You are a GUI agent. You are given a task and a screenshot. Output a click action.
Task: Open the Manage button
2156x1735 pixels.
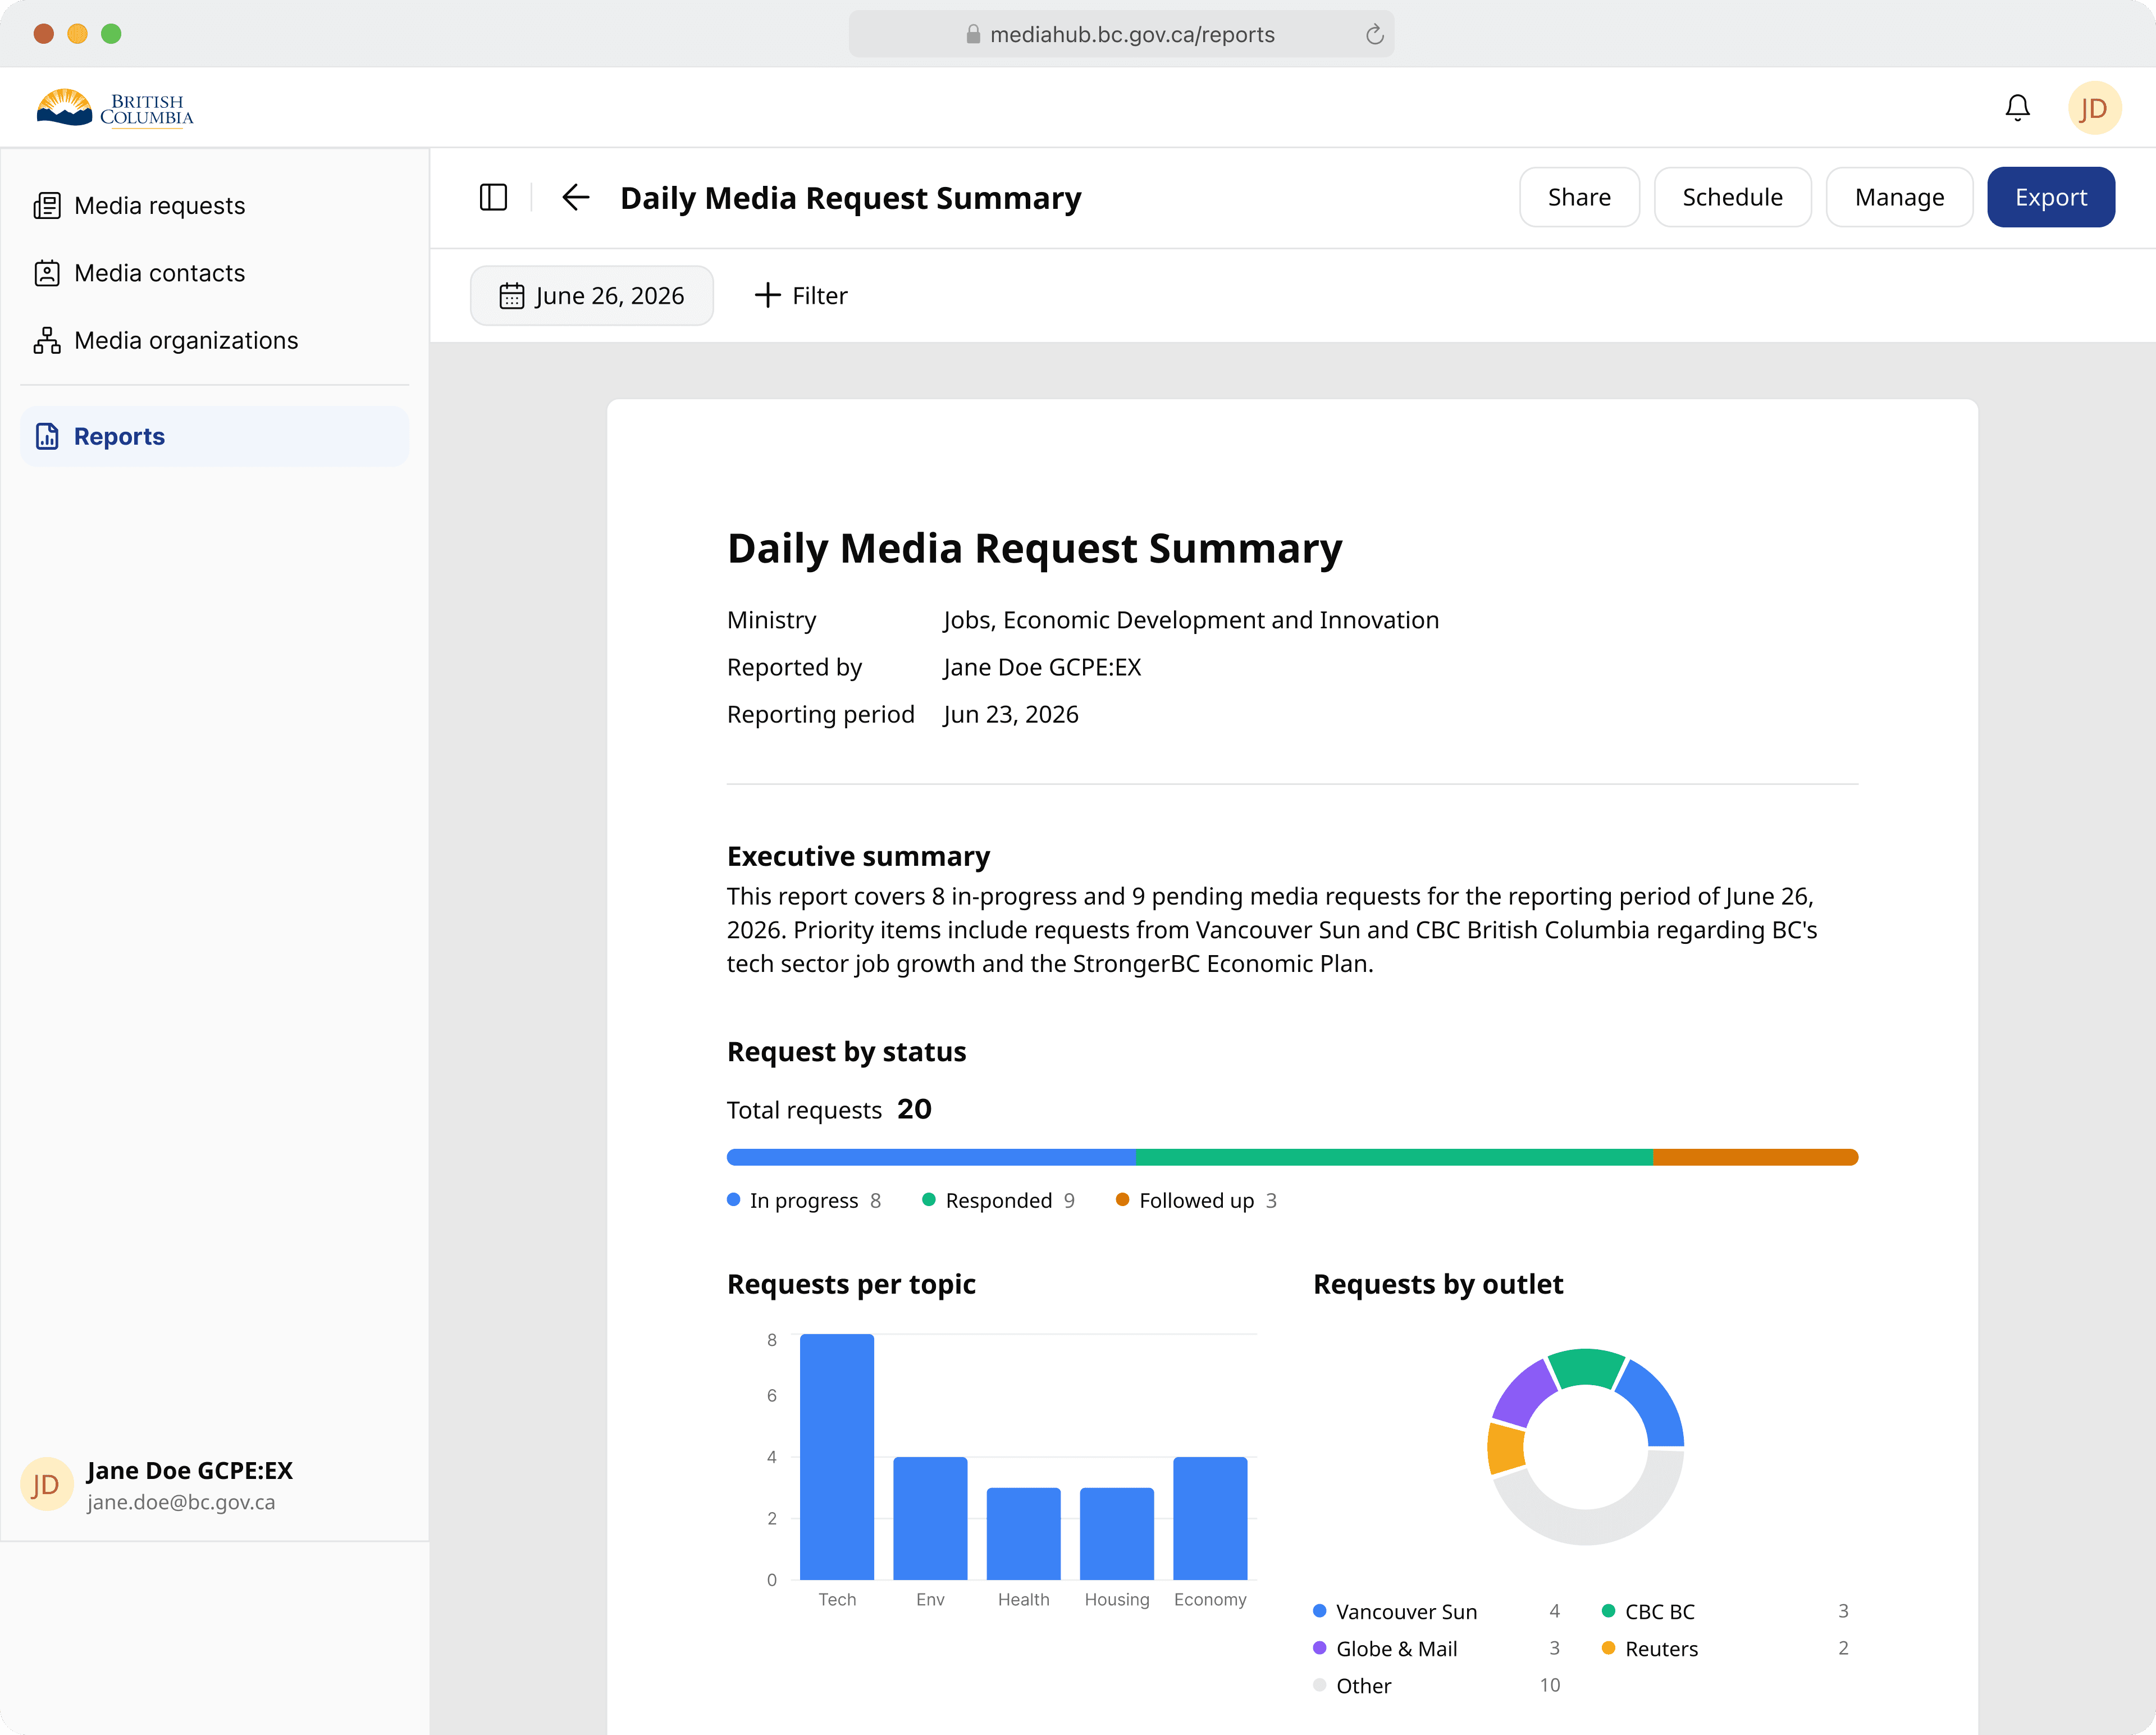[1899, 197]
